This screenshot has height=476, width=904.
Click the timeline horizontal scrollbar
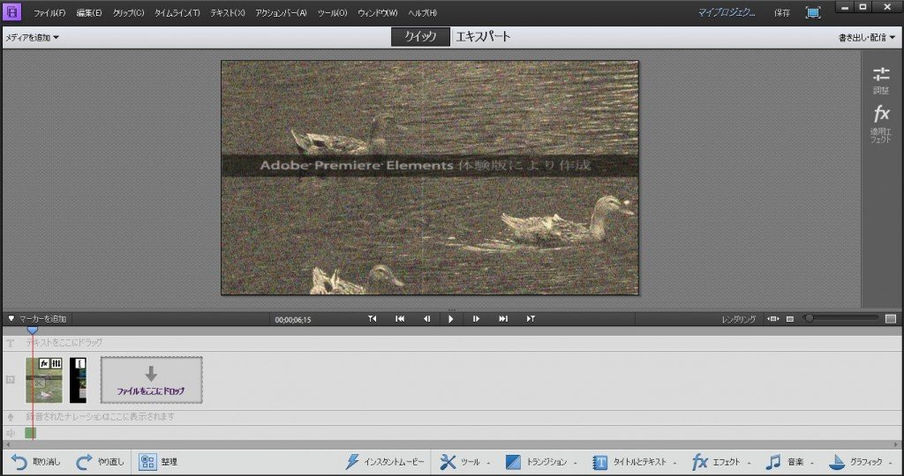click(x=452, y=445)
